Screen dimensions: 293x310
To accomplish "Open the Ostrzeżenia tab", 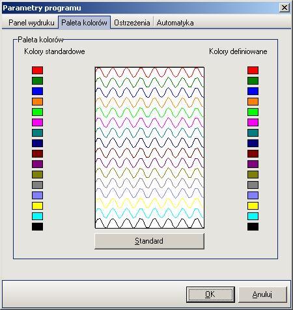I will (x=132, y=23).
